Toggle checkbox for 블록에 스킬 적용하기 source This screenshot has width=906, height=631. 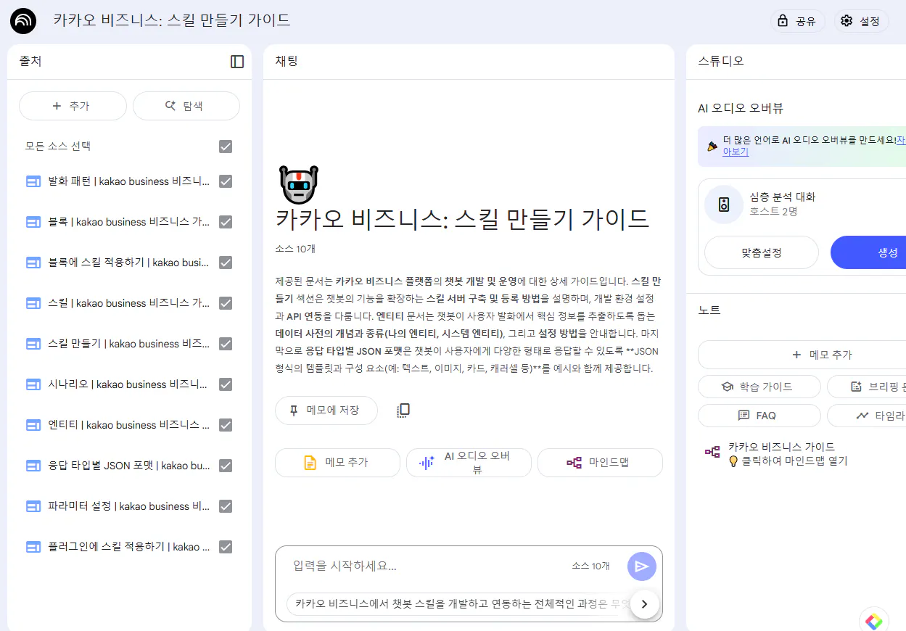(x=226, y=263)
